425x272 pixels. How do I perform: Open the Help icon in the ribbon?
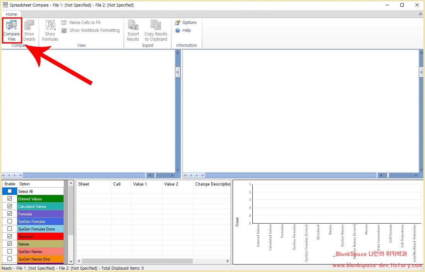point(178,31)
